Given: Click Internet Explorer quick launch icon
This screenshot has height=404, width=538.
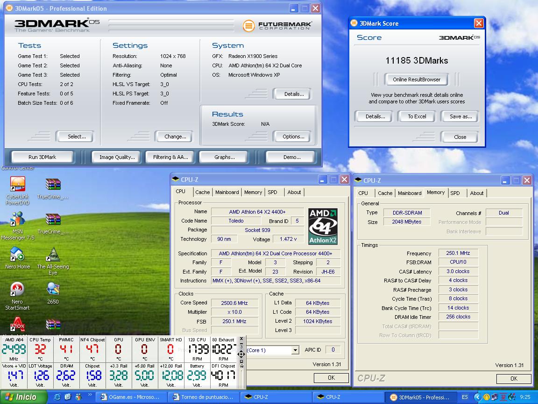Looking at the screenshot, I should point(57,397).
